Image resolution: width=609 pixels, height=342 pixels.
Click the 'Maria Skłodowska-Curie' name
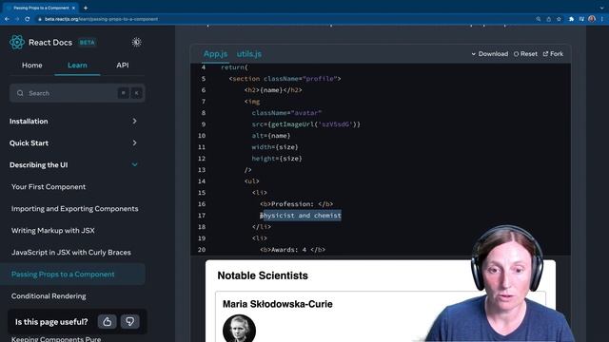[x=277, y=304]
